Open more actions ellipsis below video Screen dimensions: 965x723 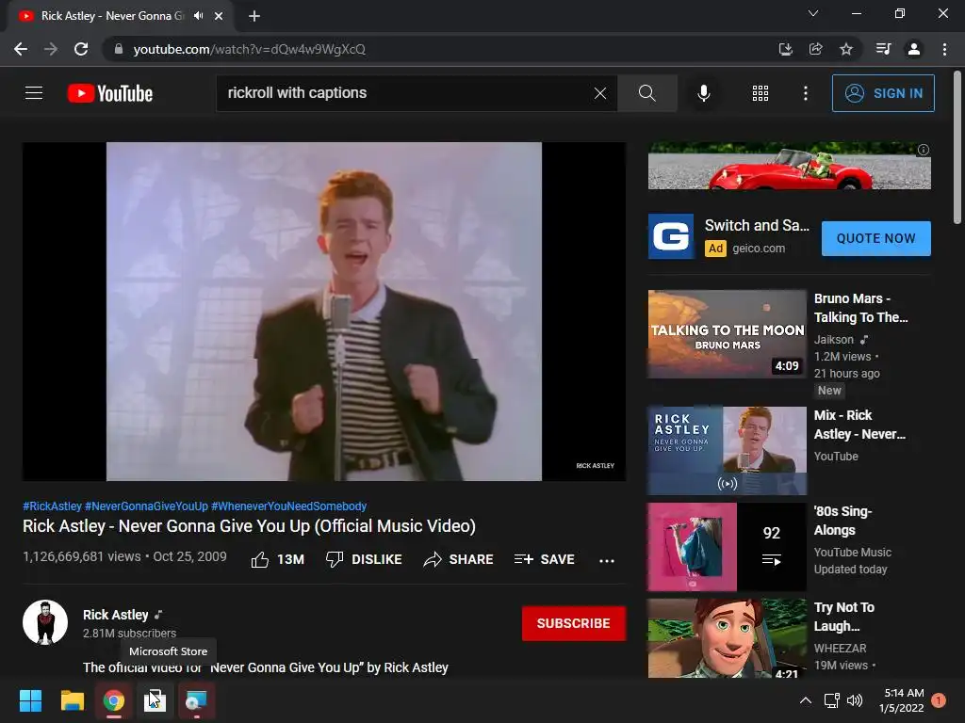coord(607,561)
